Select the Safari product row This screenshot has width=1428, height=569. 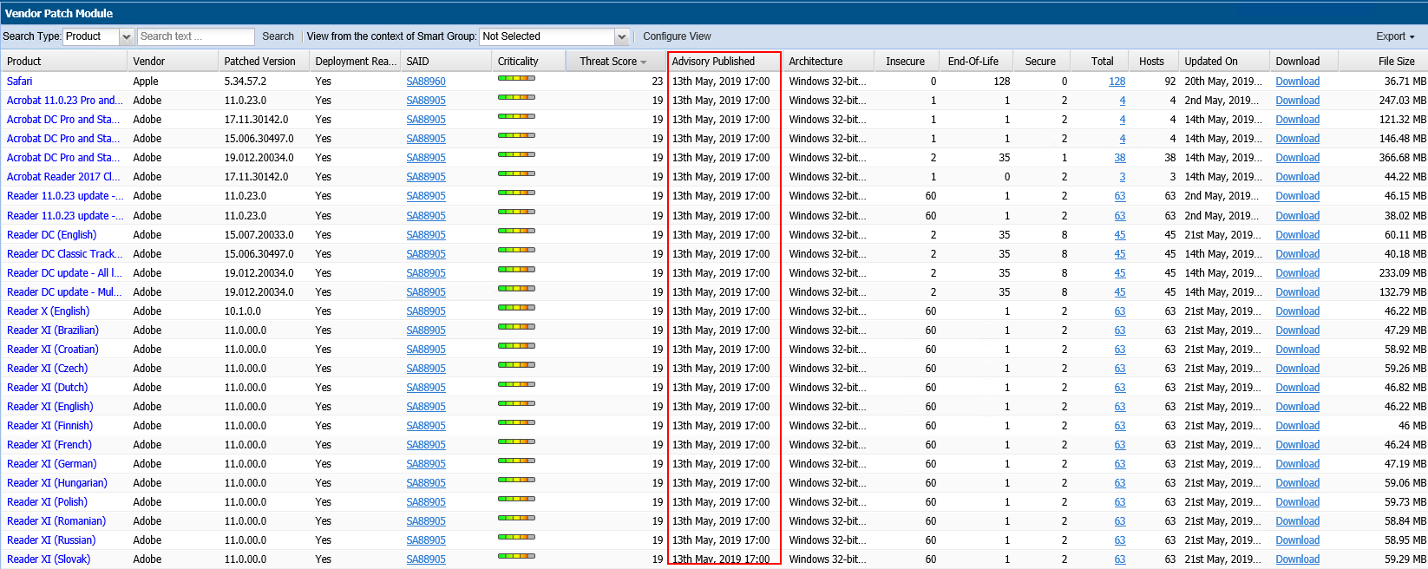[20, 82]
